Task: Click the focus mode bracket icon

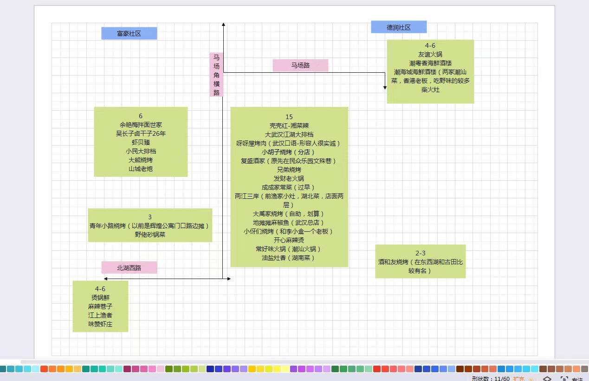Action: [x=564, y=379]
